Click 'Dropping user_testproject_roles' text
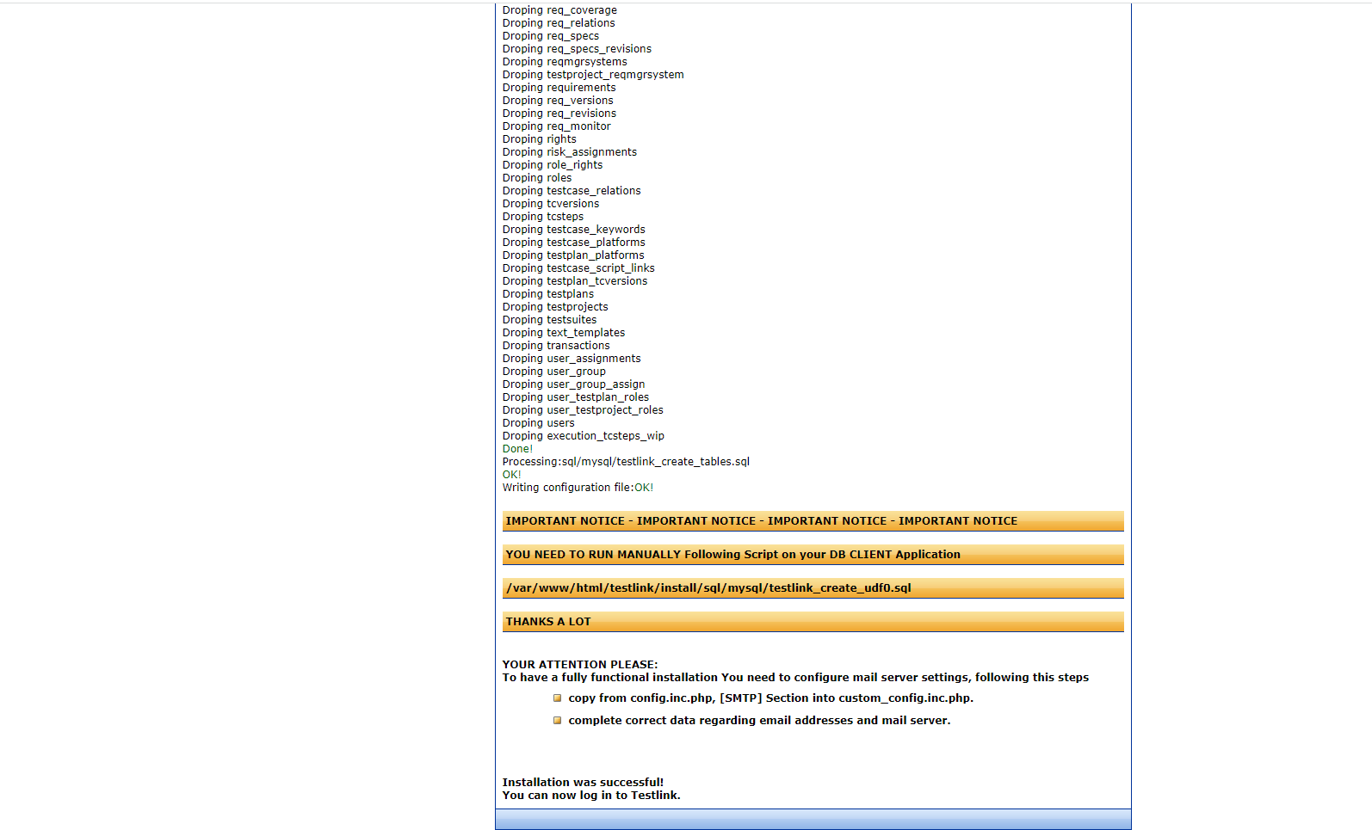1372x830 pixels. coord(583,410)
